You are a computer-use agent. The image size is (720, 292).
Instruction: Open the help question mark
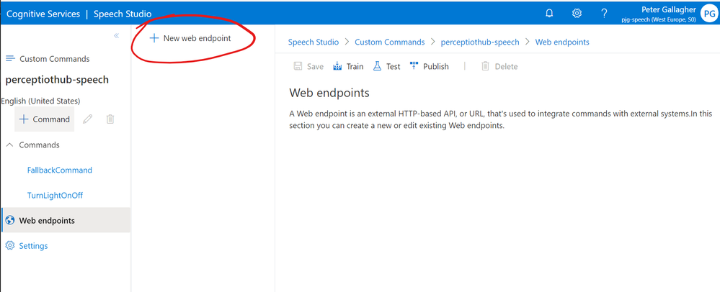click(x=604, y=13)
